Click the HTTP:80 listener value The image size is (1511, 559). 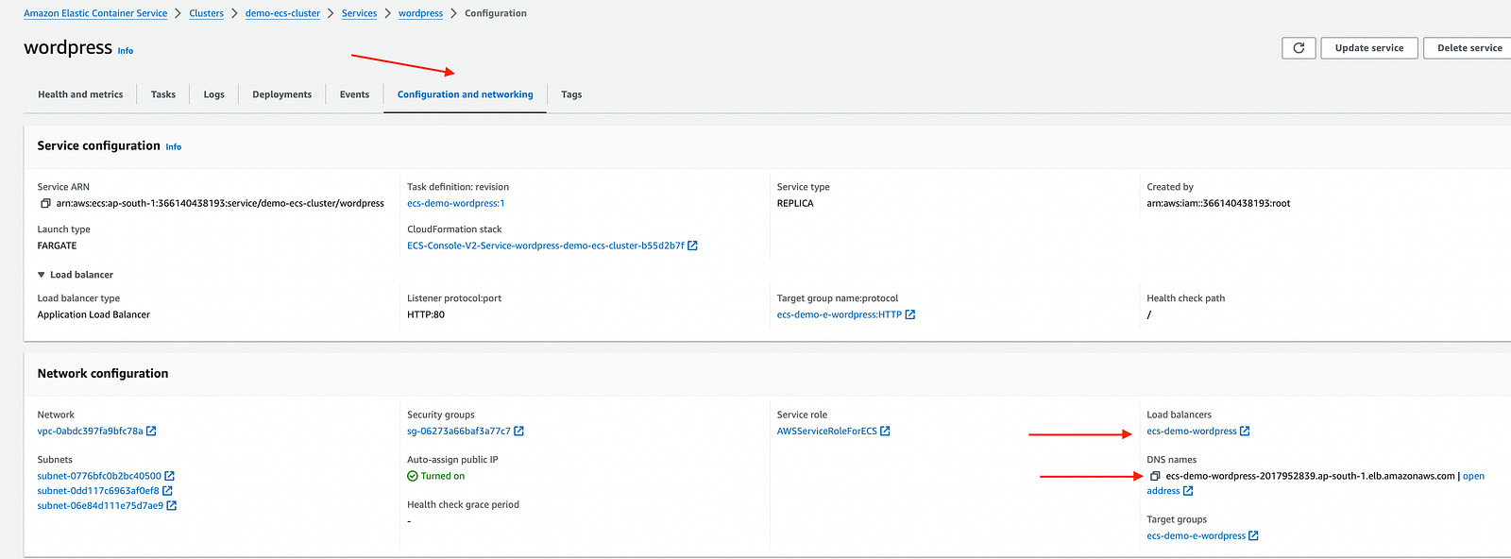click(426, 315)
